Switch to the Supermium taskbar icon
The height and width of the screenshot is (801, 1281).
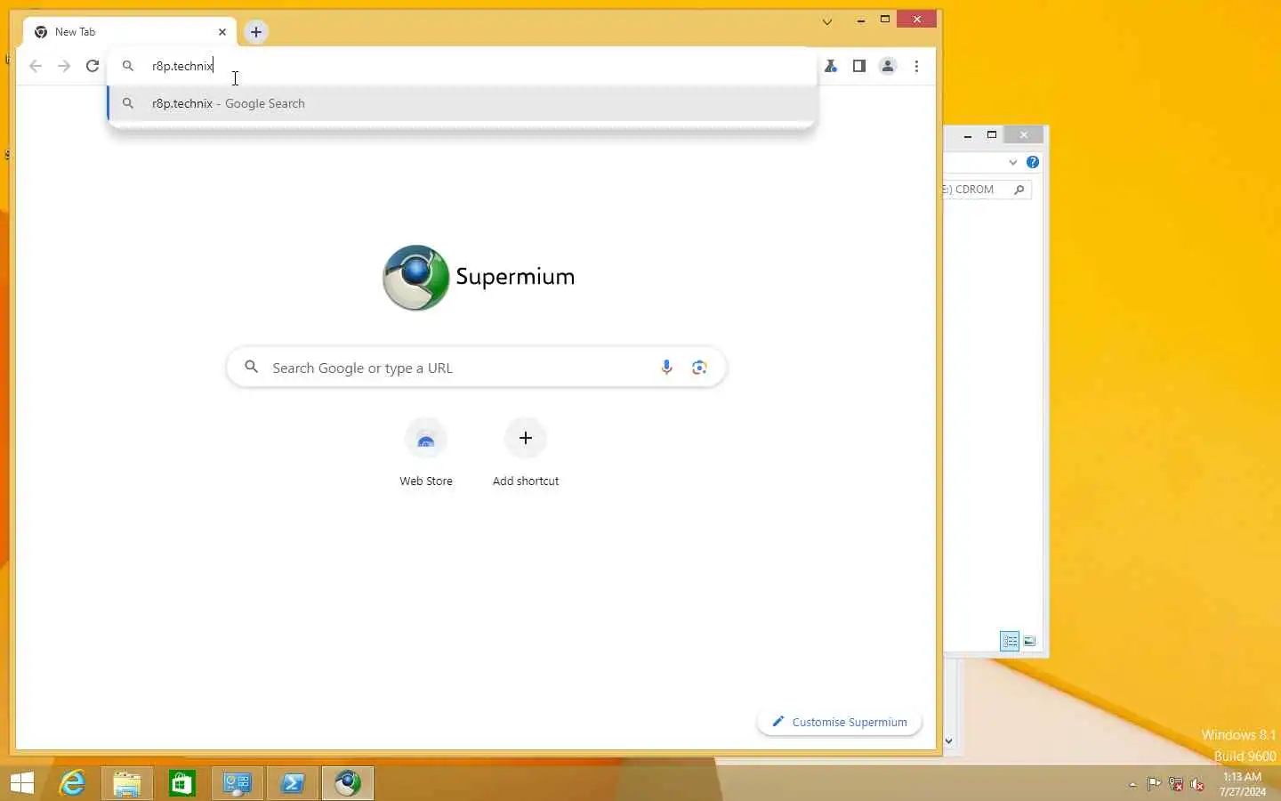[x=348, y=783]
